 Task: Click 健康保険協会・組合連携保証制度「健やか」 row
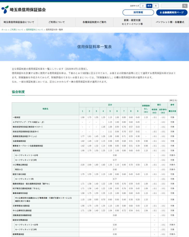[x=31, y=184]
